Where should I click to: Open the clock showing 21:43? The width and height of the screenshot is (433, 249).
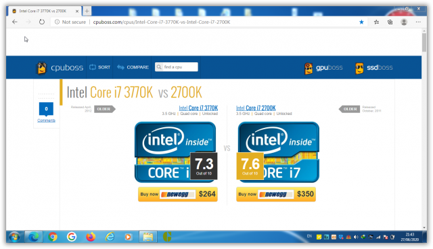coord(410,237)
